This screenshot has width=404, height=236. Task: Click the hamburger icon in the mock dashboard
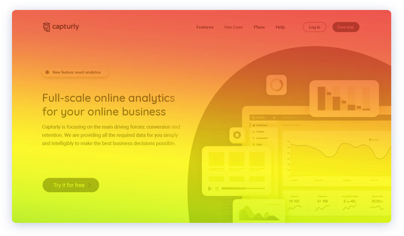tap(274, 118)
